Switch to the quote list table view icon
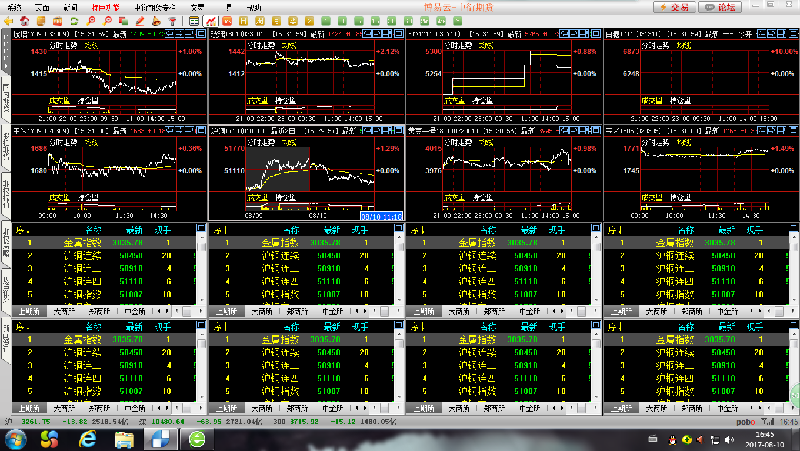Image resolution: width=800 pixels, height=451 pixels. 194,21
